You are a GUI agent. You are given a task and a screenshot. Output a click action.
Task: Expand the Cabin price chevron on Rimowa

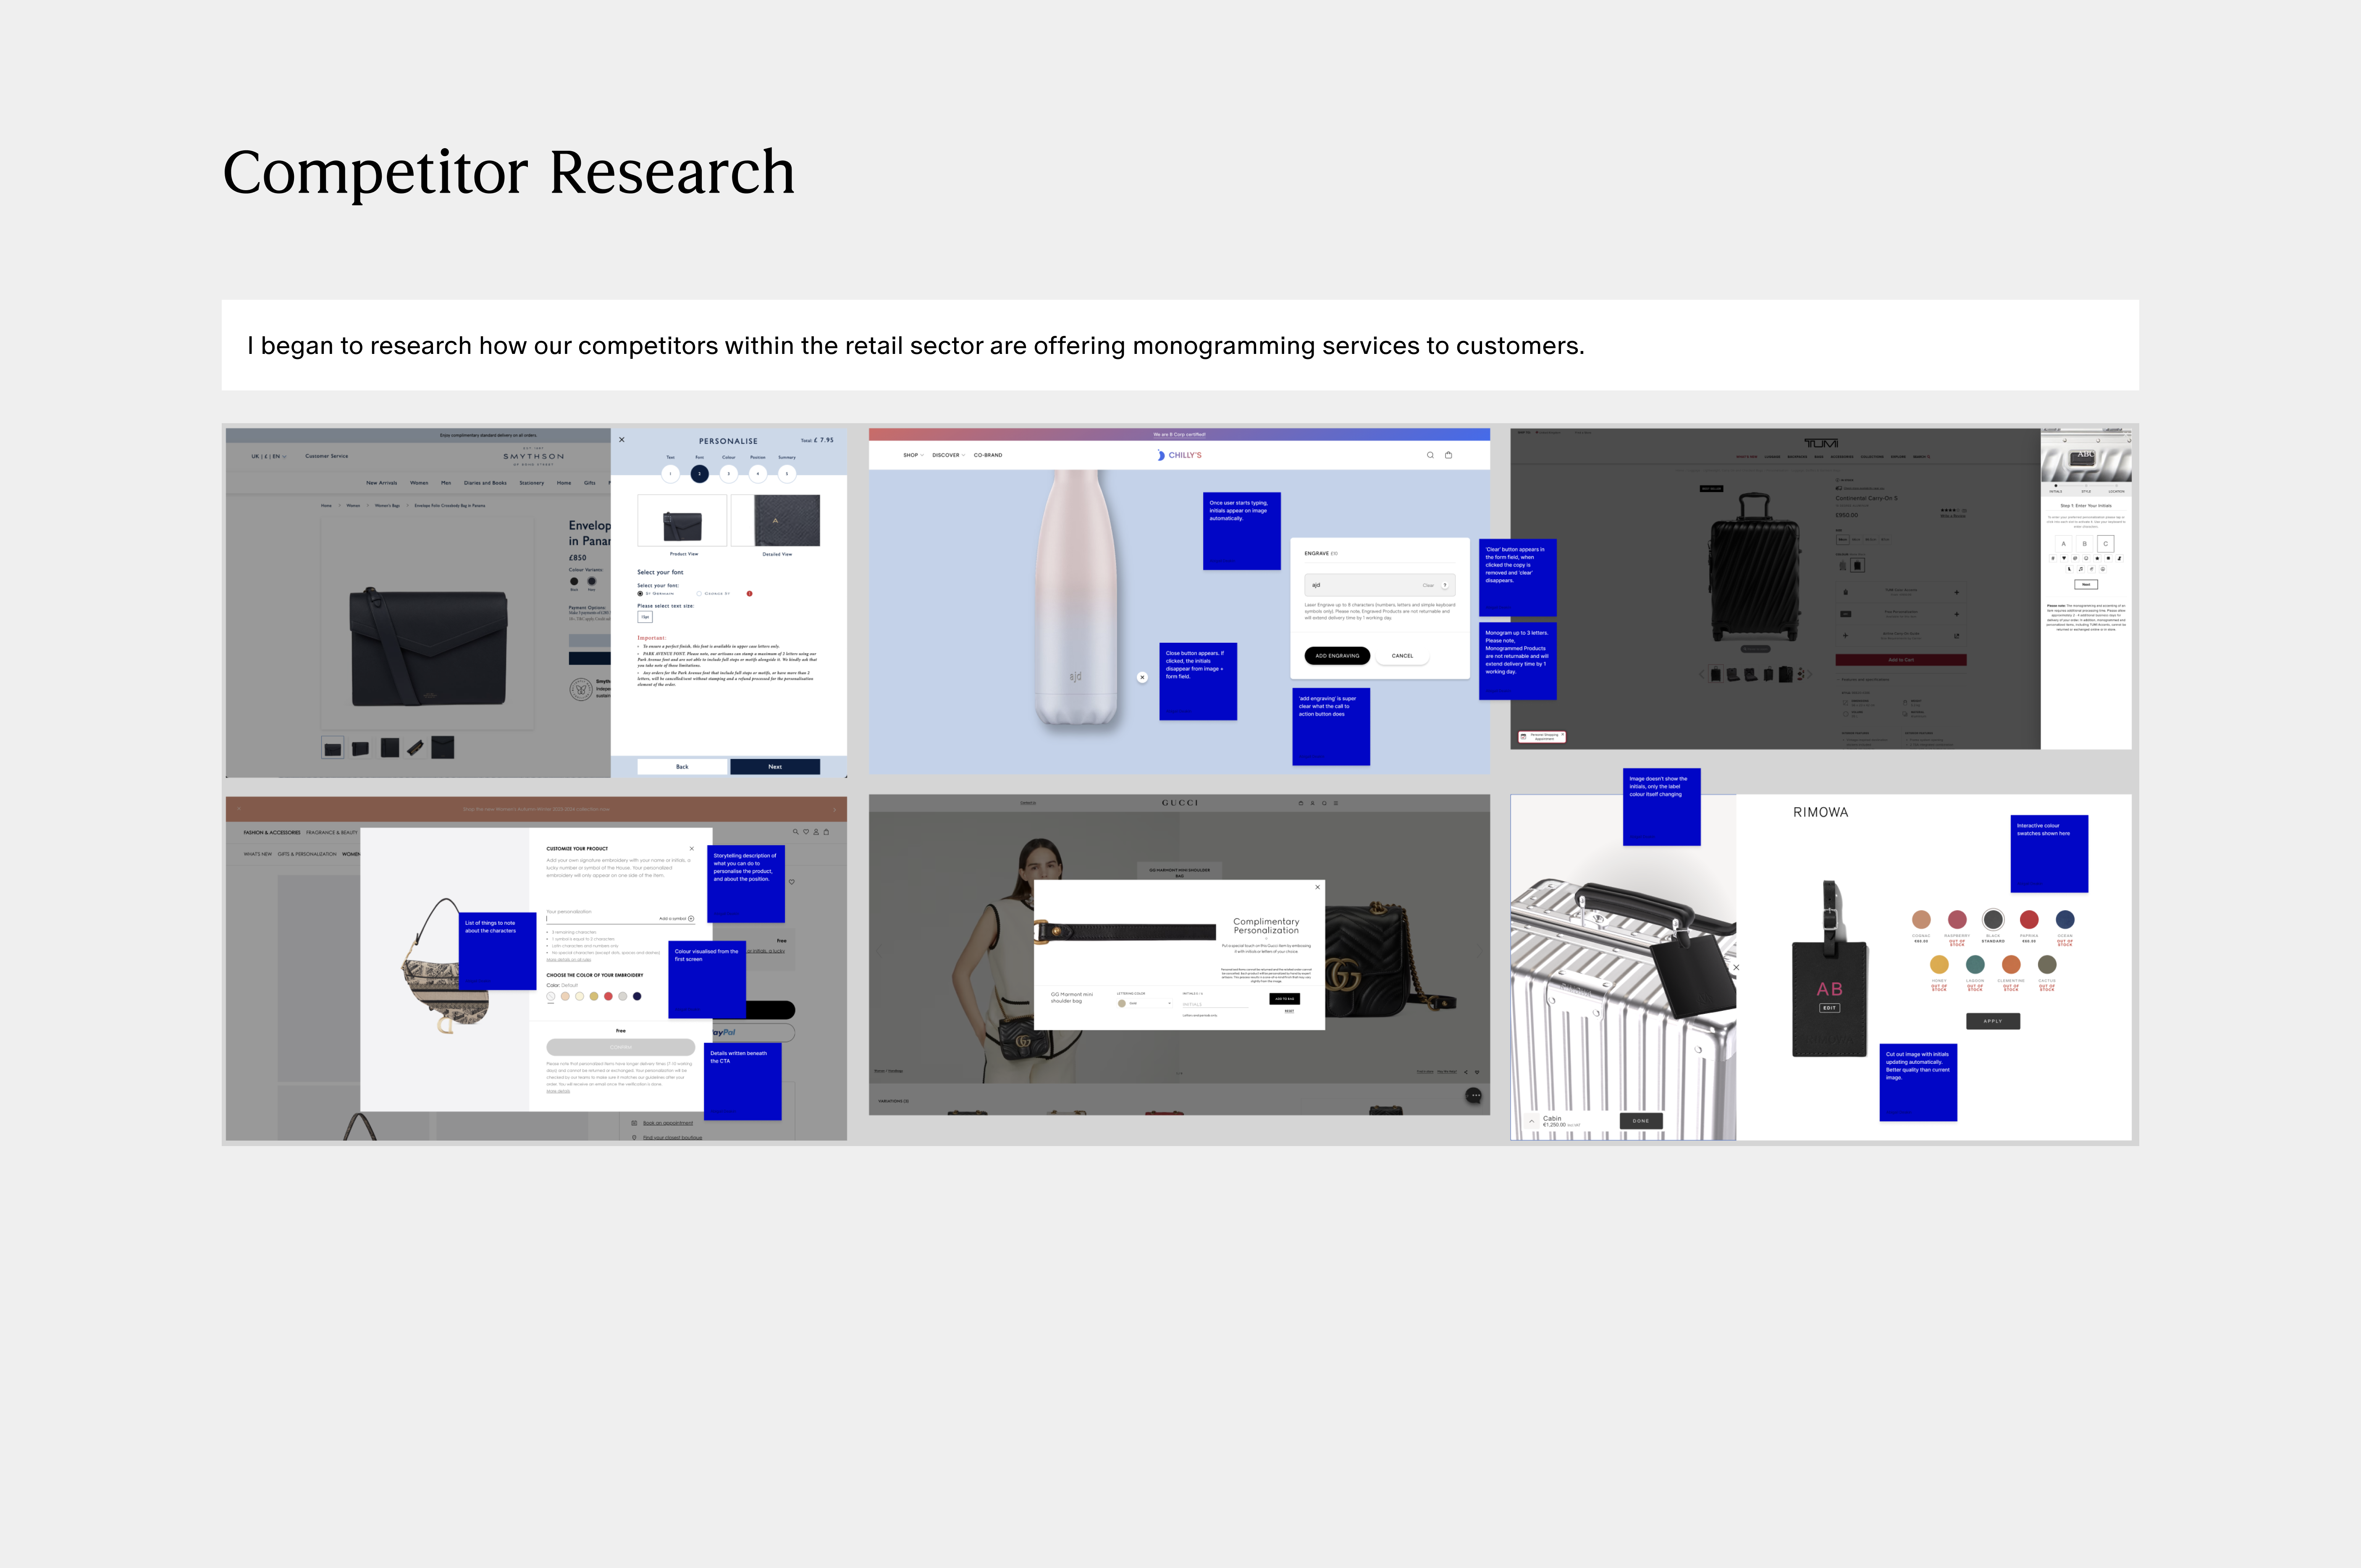click(x=1532, y=1121)
